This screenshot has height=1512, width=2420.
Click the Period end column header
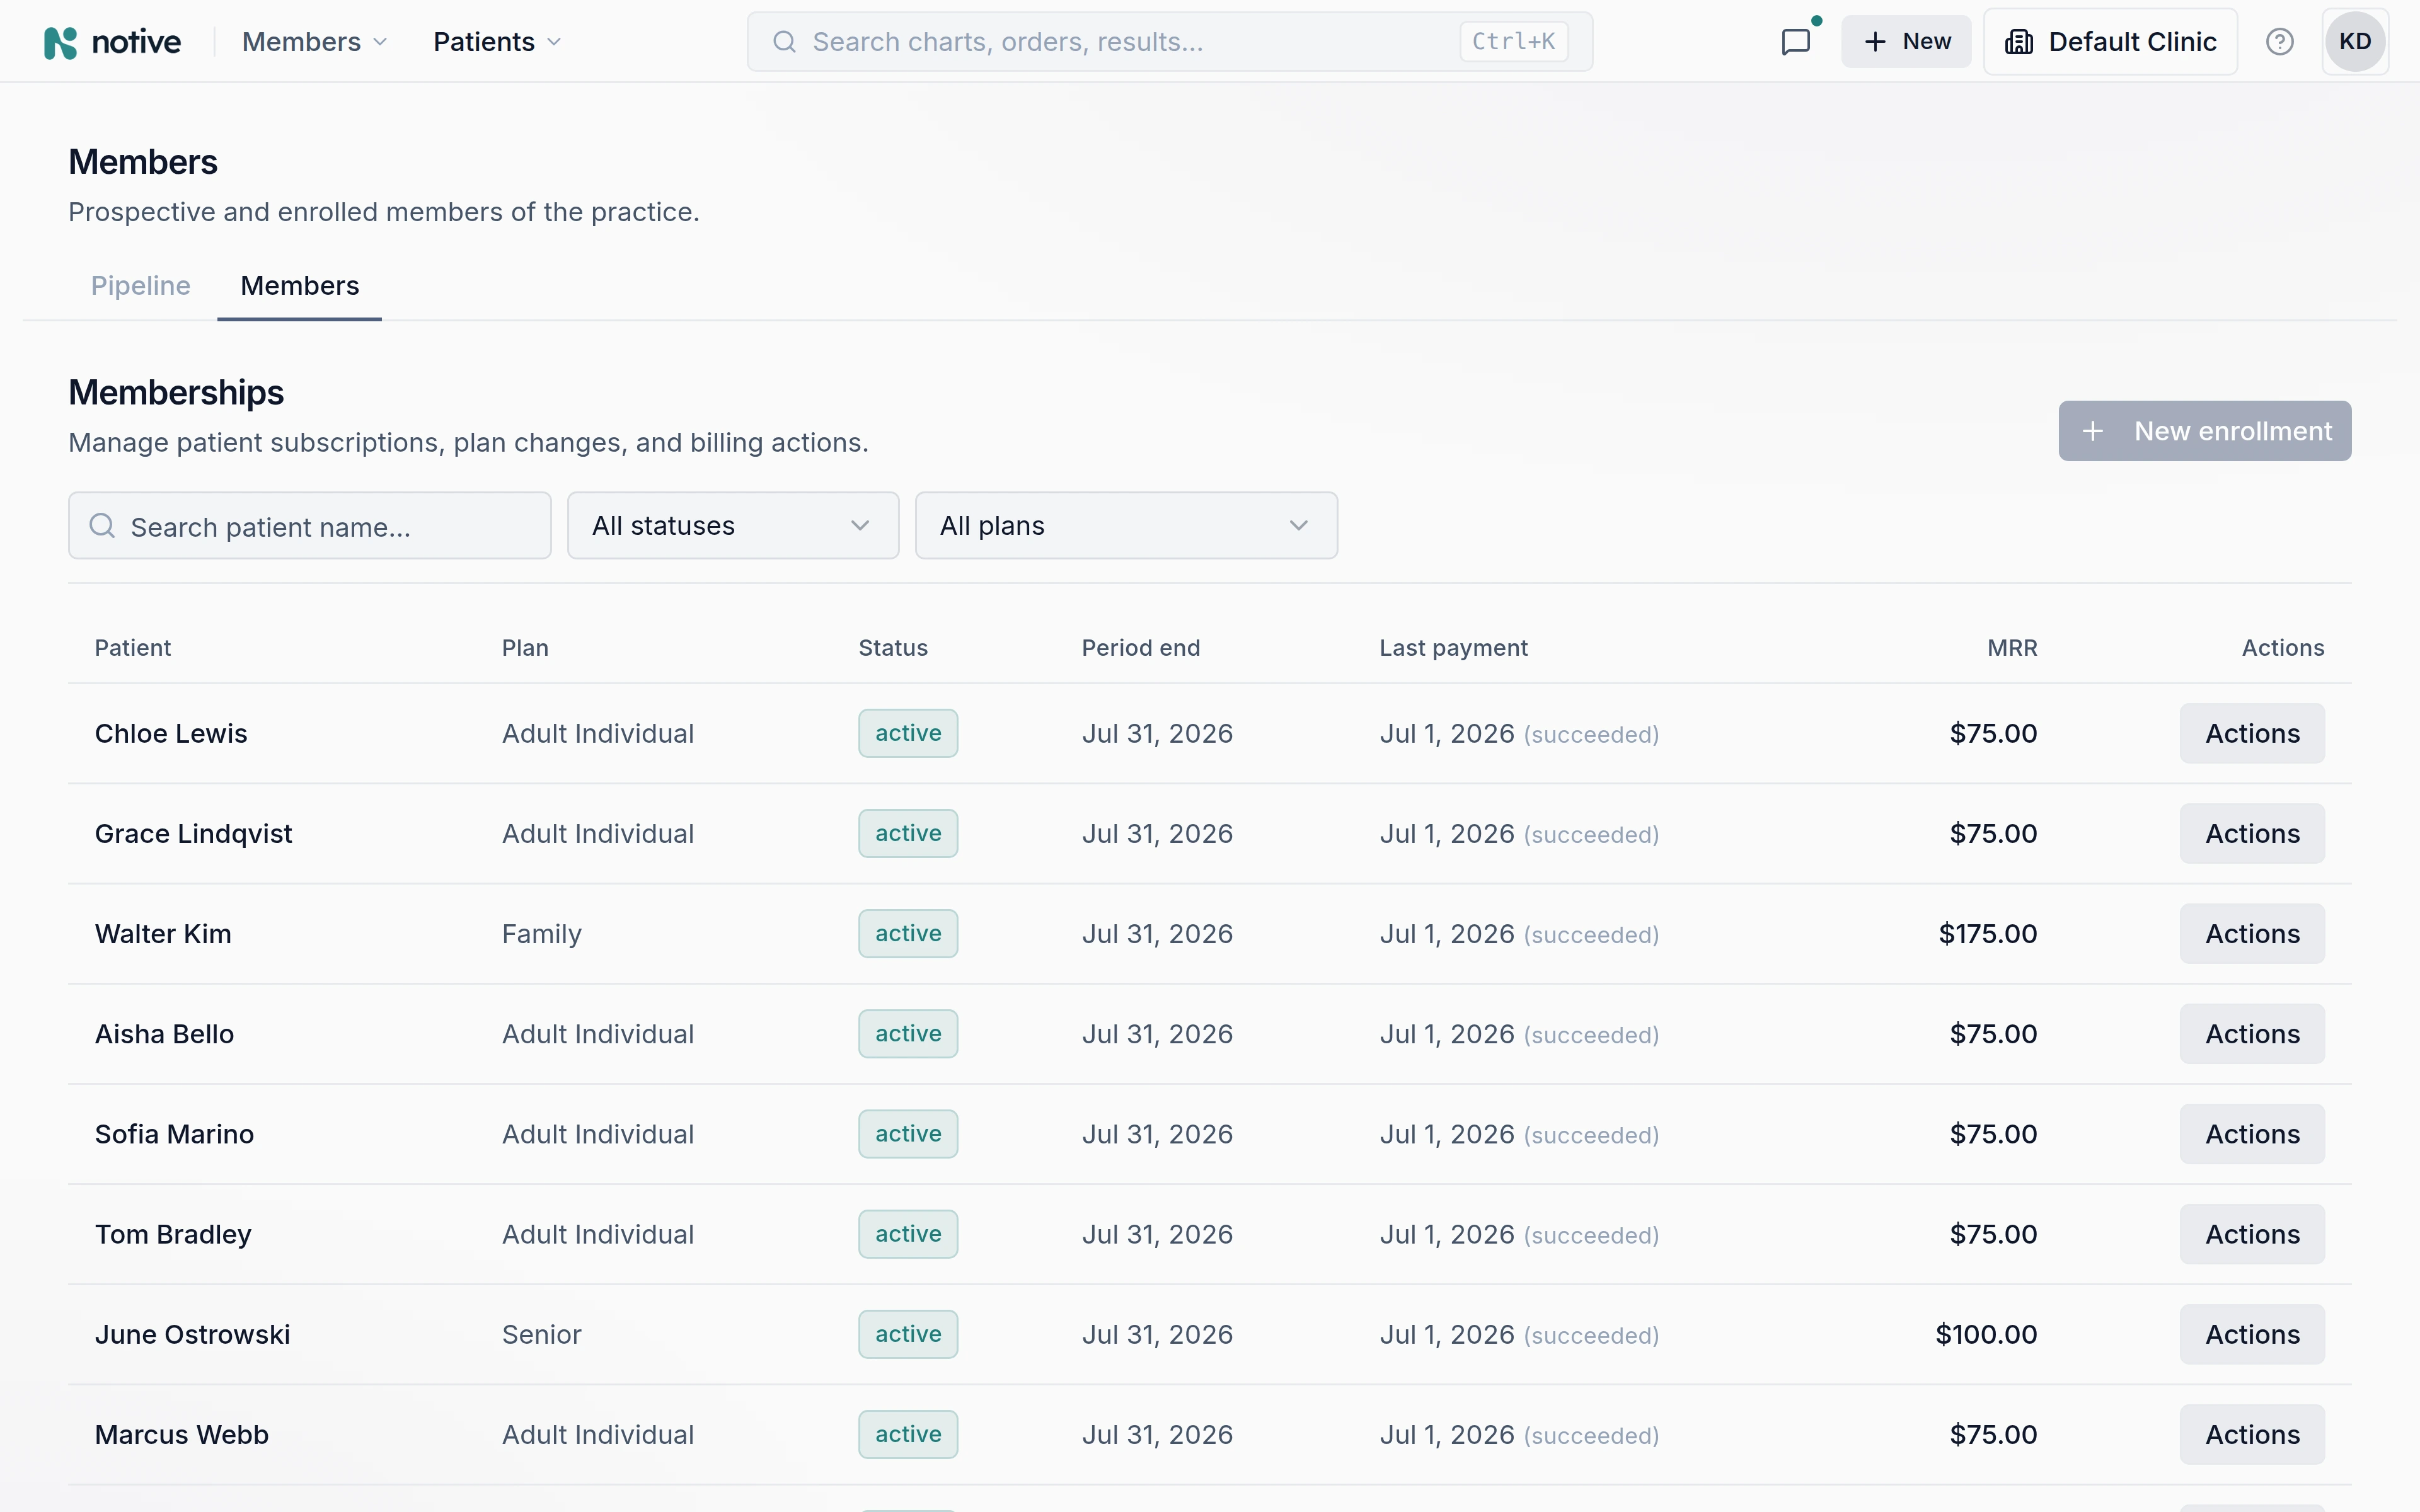pos(1141,648)
